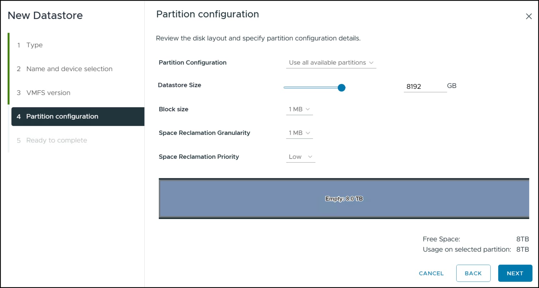
Task: Open the Partition Configuration dropdown
Action: pos(331,63)
